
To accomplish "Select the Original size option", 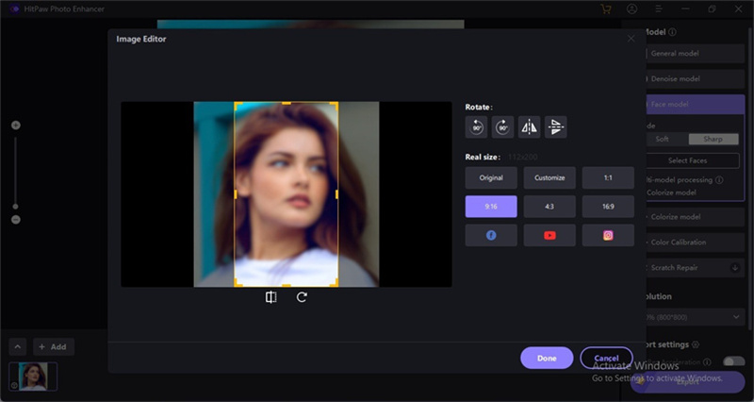I will [x=491, y=177].
